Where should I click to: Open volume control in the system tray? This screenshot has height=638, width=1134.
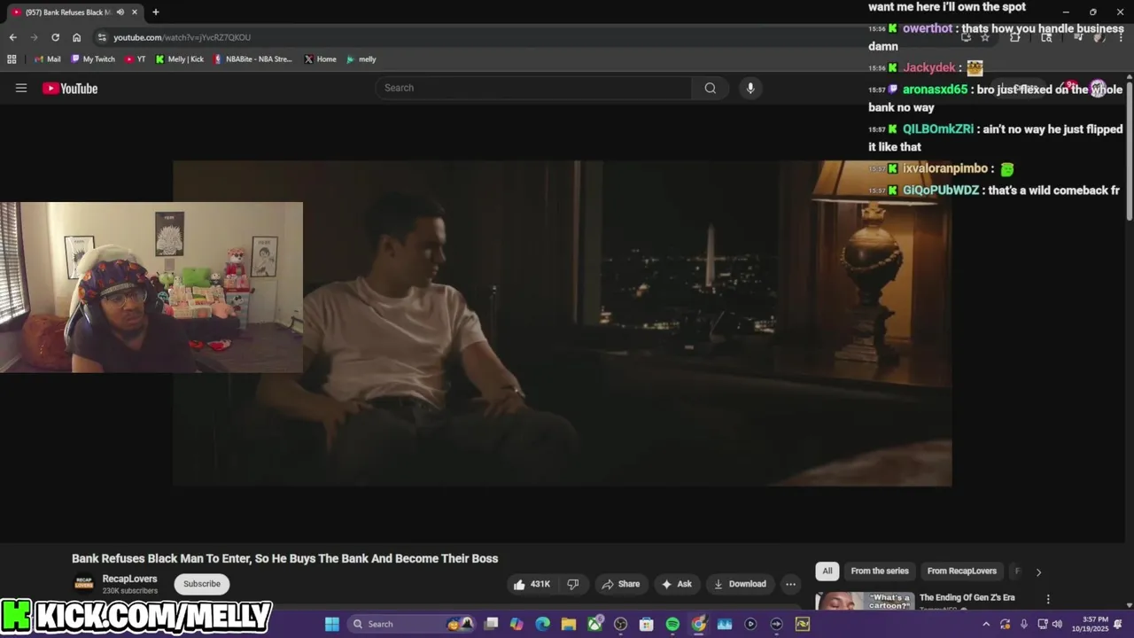click(1057, 624)
